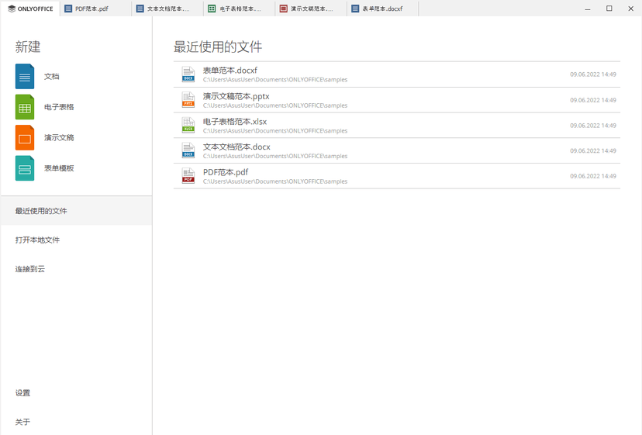Click the 最近使用的文件 page heading

click(218, 47)
